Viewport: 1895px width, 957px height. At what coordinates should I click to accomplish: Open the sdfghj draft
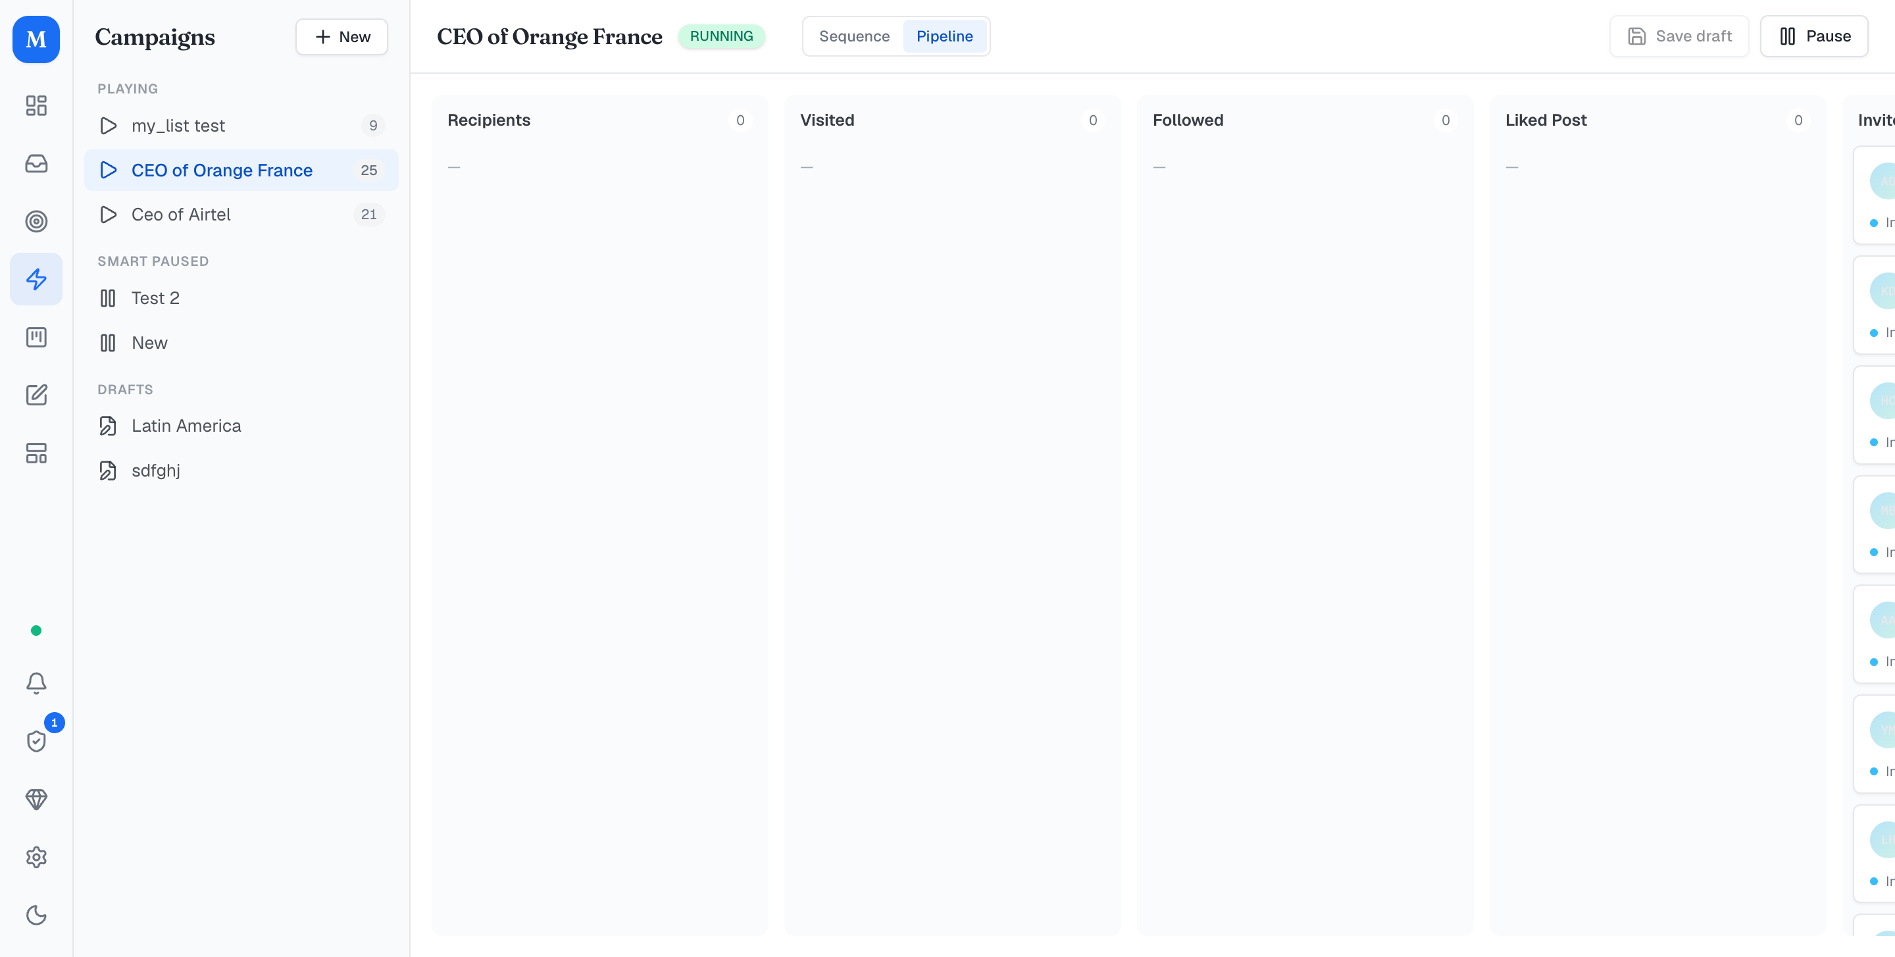click(241, 471)
